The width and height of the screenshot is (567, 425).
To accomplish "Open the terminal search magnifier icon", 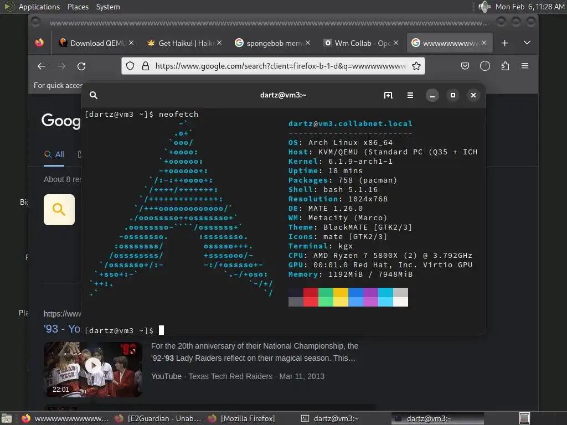I will point(94,95).
